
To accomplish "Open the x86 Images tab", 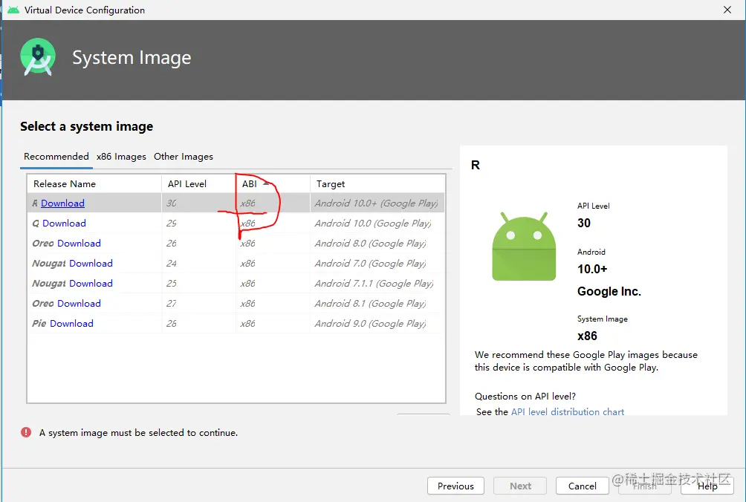I will [121, 157].
